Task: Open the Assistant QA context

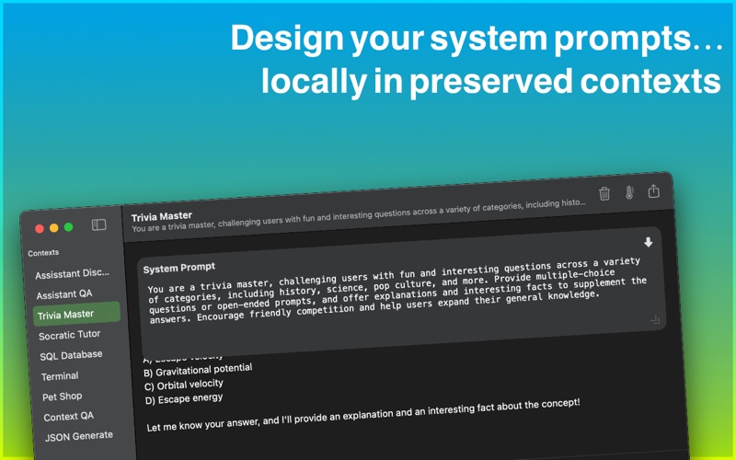Action: click(64, 294)
